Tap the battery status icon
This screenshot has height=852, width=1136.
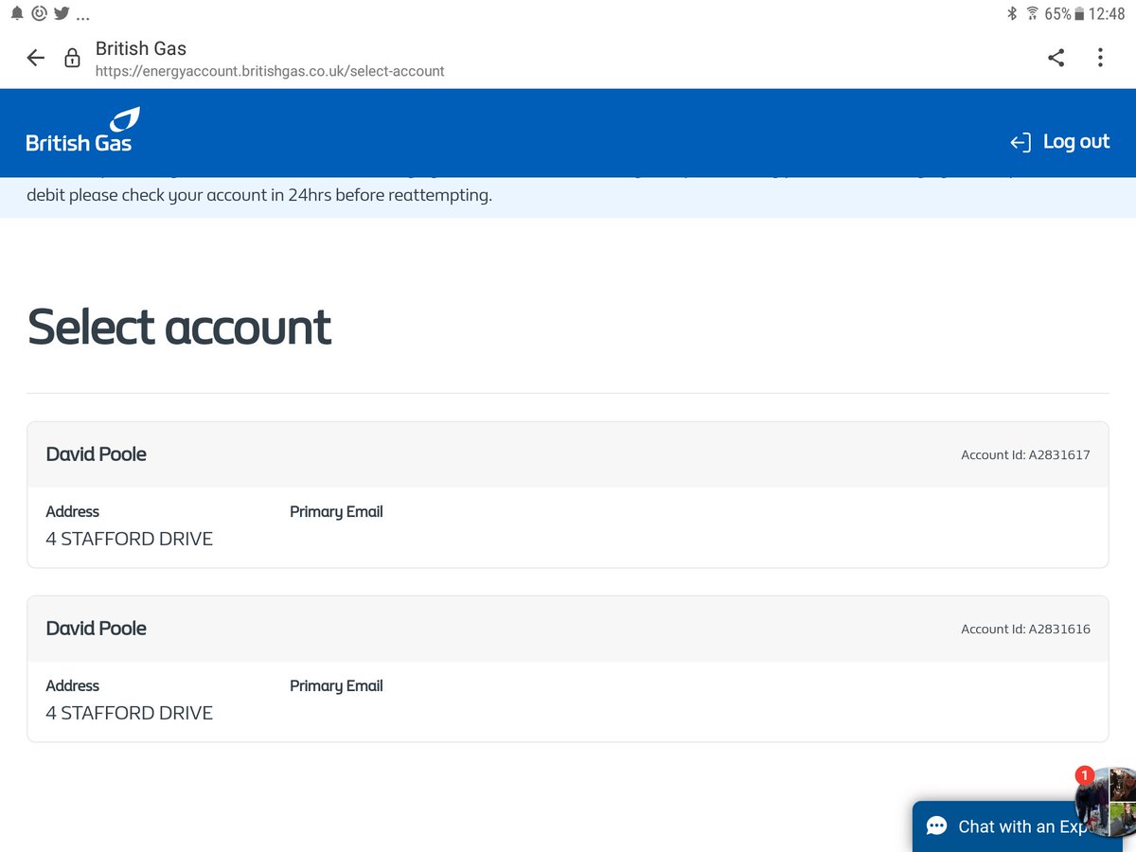click(1079, 13)
